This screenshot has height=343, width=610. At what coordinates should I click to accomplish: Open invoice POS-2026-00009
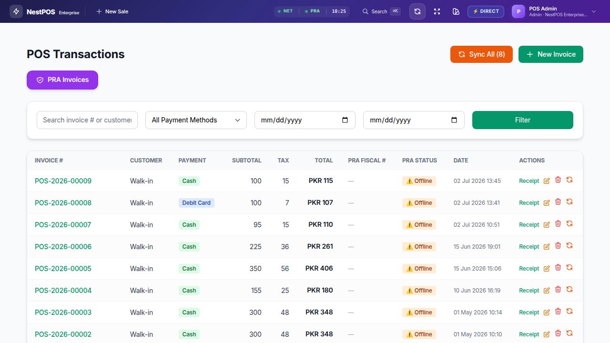pyautogui.click(x=63, y=181)
